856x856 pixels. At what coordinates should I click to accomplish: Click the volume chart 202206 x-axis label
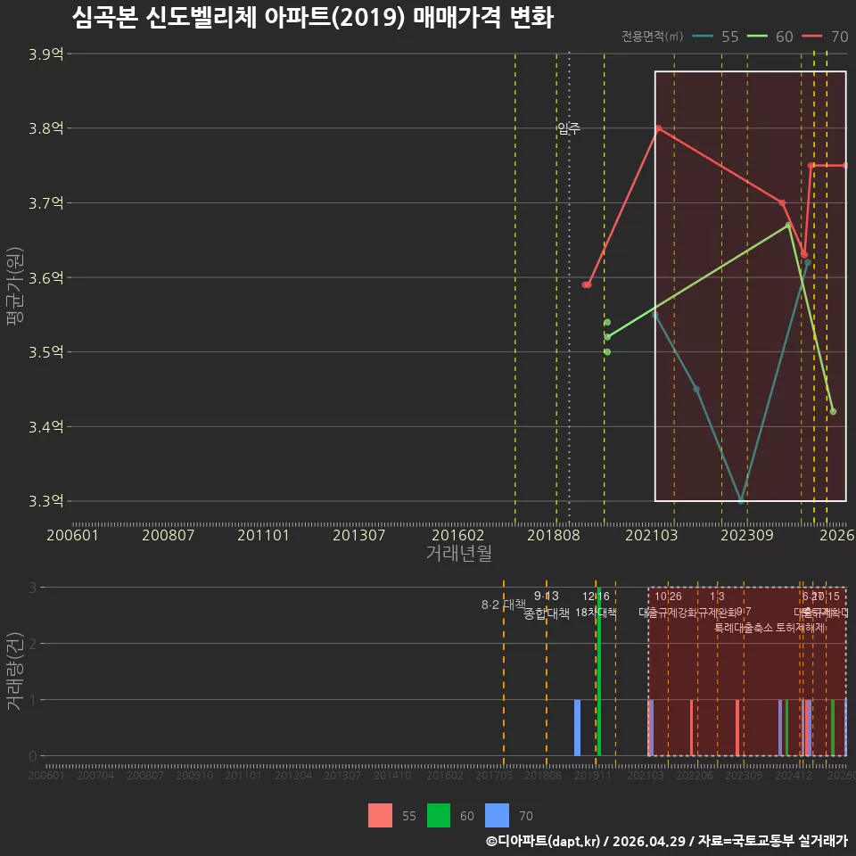[x=695, y=775]
